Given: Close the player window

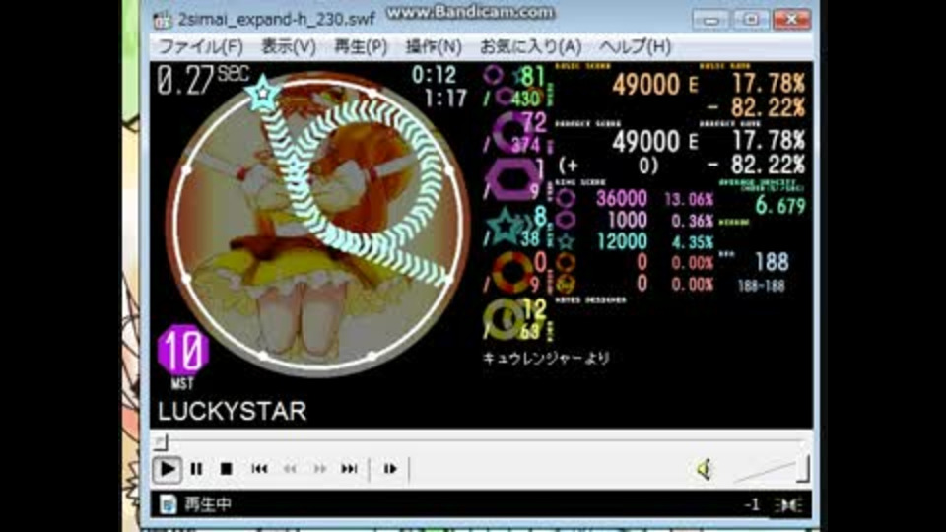Looking at the screenshot, I should [x=791, y=20].
